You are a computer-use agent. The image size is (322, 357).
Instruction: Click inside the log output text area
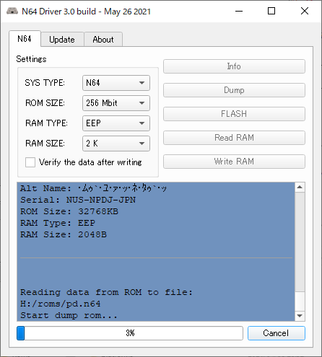[156, 252]
